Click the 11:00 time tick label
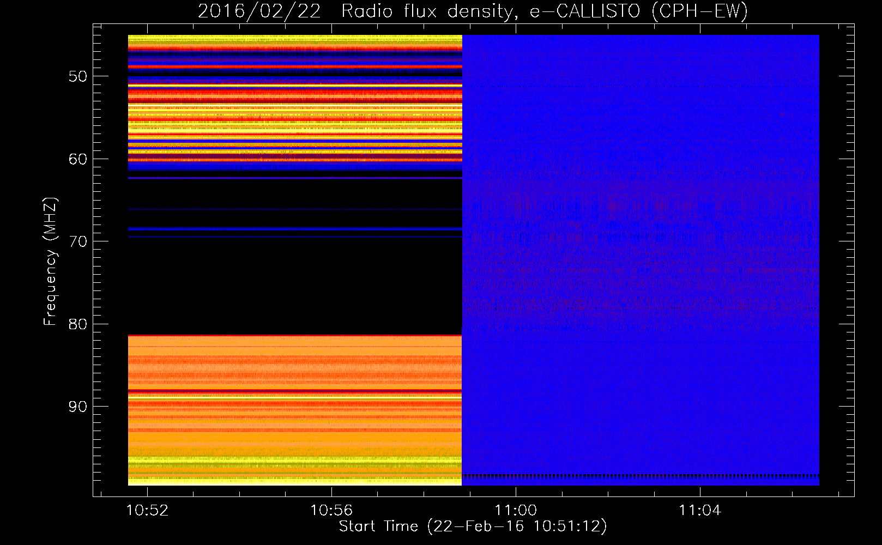This screenshot has width=882, height=545. click(516, 511)
